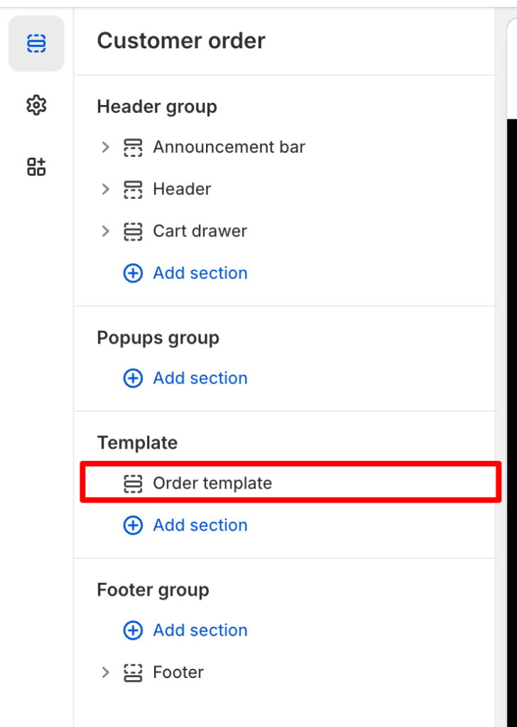Click the Order template section icon

[133, 483]
